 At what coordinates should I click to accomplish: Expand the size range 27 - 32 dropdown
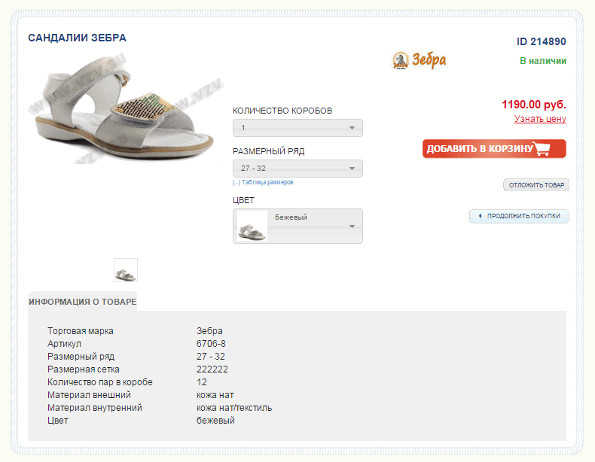click(297, 169)
